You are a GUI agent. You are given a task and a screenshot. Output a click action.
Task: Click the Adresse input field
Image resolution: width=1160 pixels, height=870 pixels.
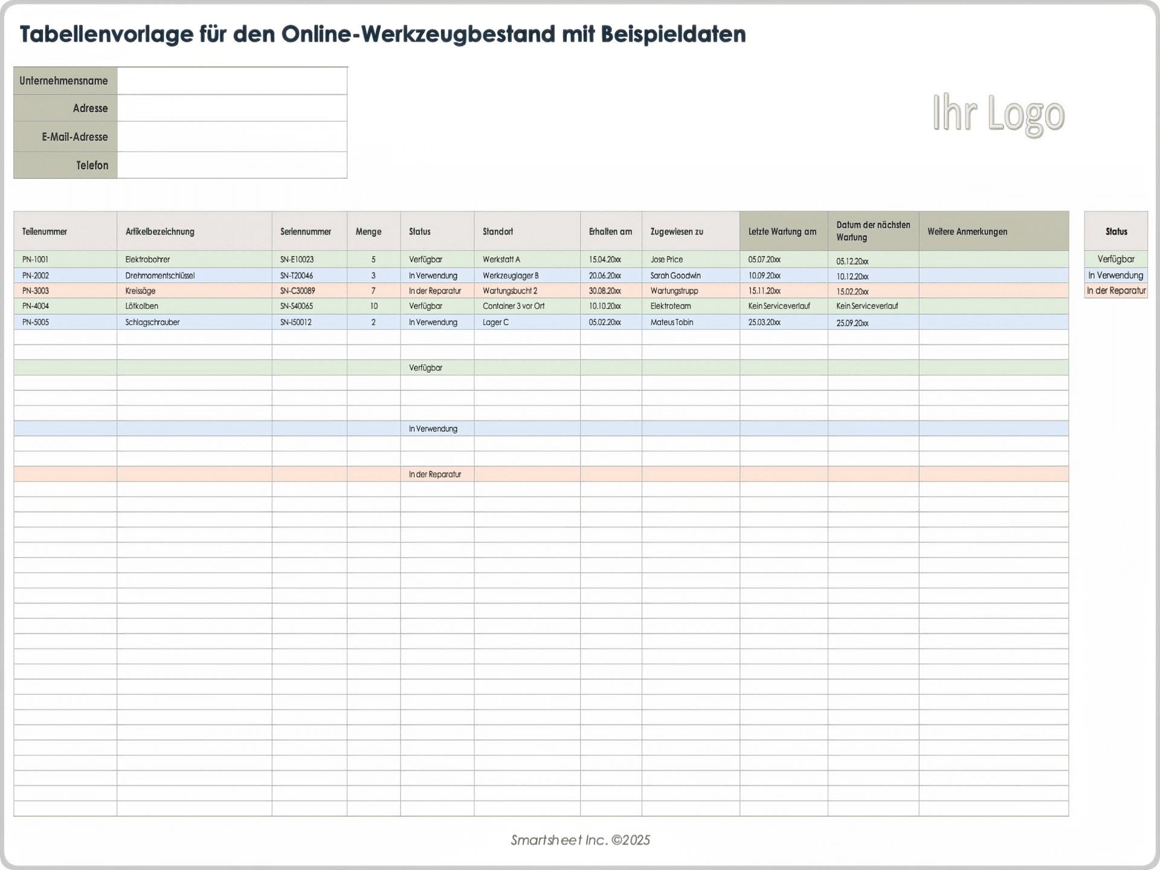pos(232,108)
